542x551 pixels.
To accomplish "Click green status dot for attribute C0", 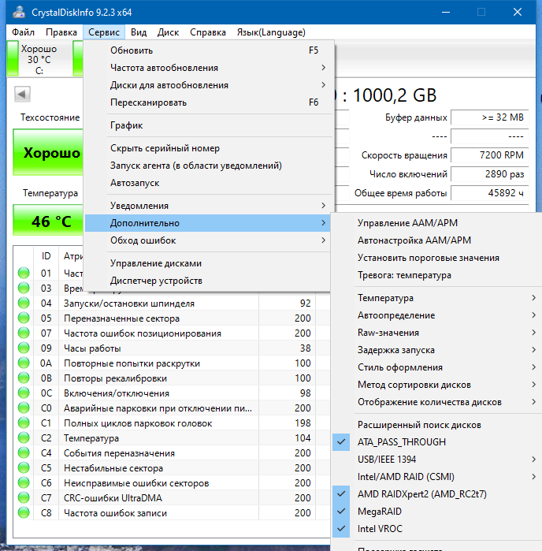I will click(24, 408).
